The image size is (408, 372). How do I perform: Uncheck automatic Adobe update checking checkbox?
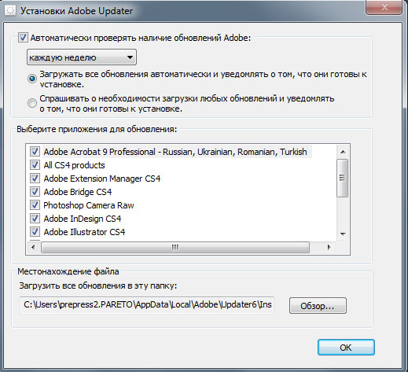tap(23, 38)
